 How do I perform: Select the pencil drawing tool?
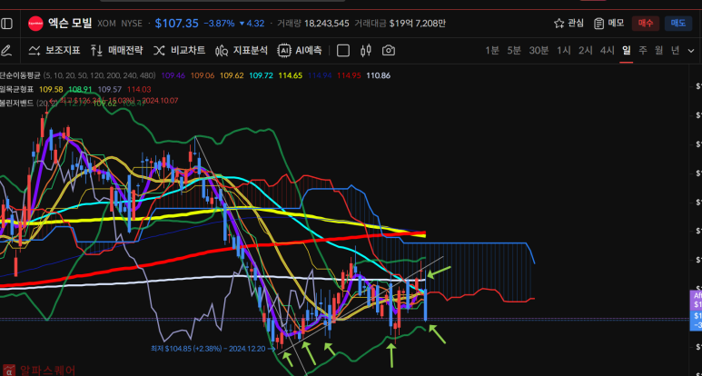(5, 51)
